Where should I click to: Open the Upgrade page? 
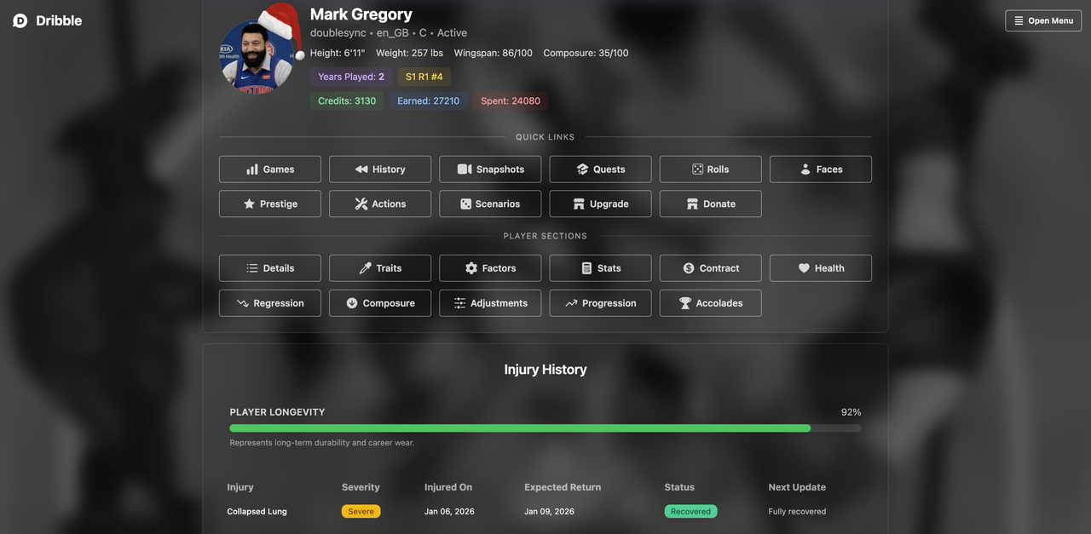point(600,204)
